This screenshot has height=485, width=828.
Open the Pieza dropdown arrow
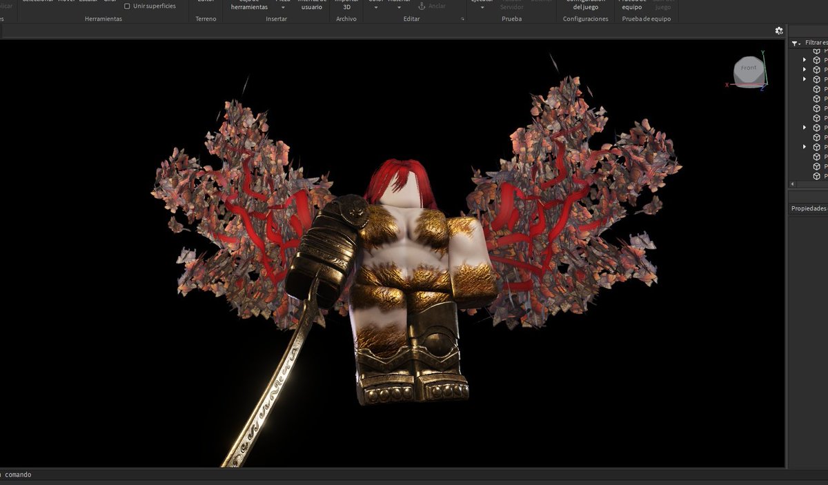click(283, 7)
